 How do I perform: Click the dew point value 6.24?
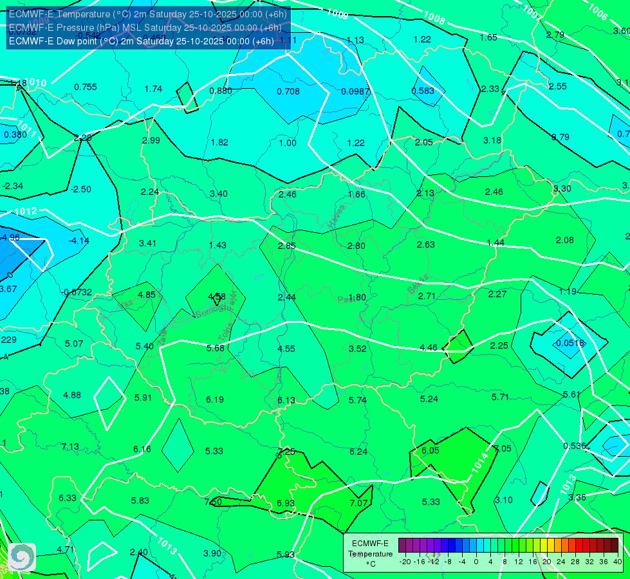(358, 452)
